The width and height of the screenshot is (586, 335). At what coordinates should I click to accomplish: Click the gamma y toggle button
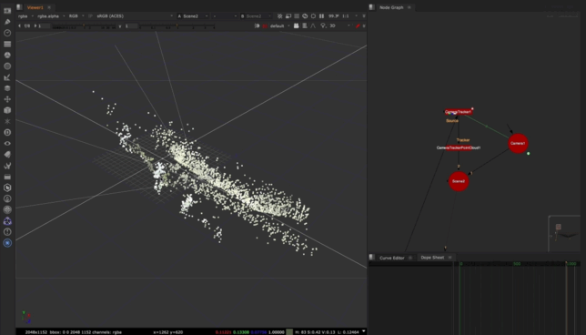click(120, 26)
